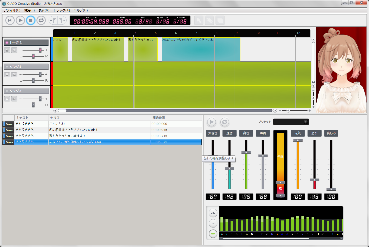
Task: Click the 速さ parameter button
Action: pos(230,133)
